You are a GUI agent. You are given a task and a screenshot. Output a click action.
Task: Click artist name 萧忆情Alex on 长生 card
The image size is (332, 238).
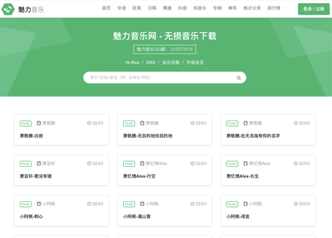tap(260, 163)
